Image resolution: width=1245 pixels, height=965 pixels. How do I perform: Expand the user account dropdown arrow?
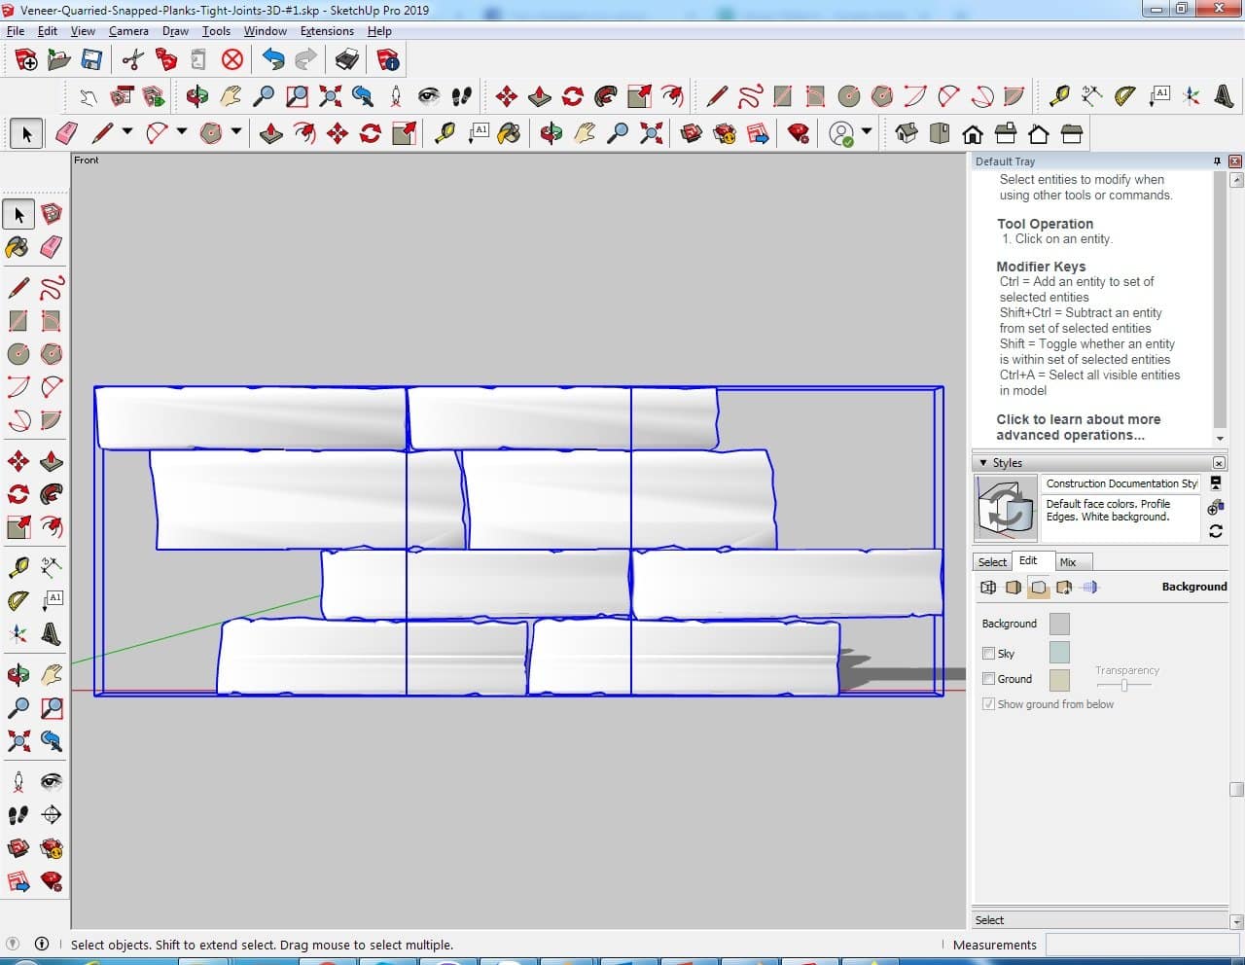(x=866, y=132)
